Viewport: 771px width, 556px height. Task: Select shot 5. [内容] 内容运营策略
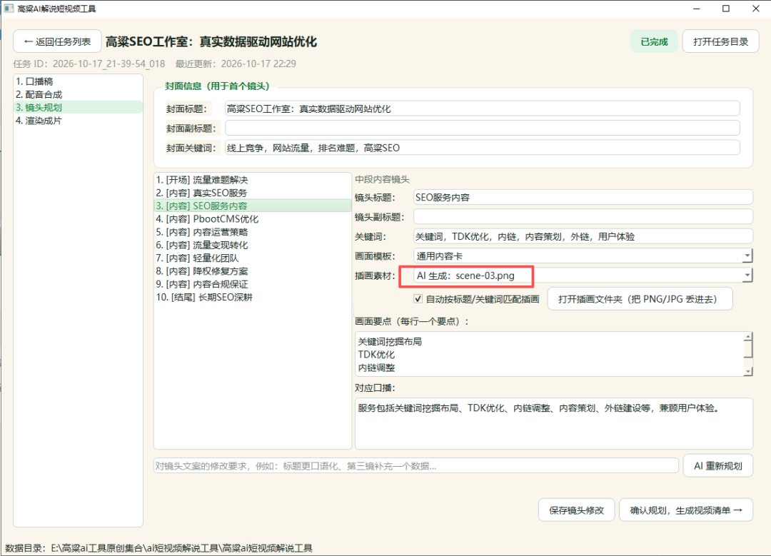[253, 231]
